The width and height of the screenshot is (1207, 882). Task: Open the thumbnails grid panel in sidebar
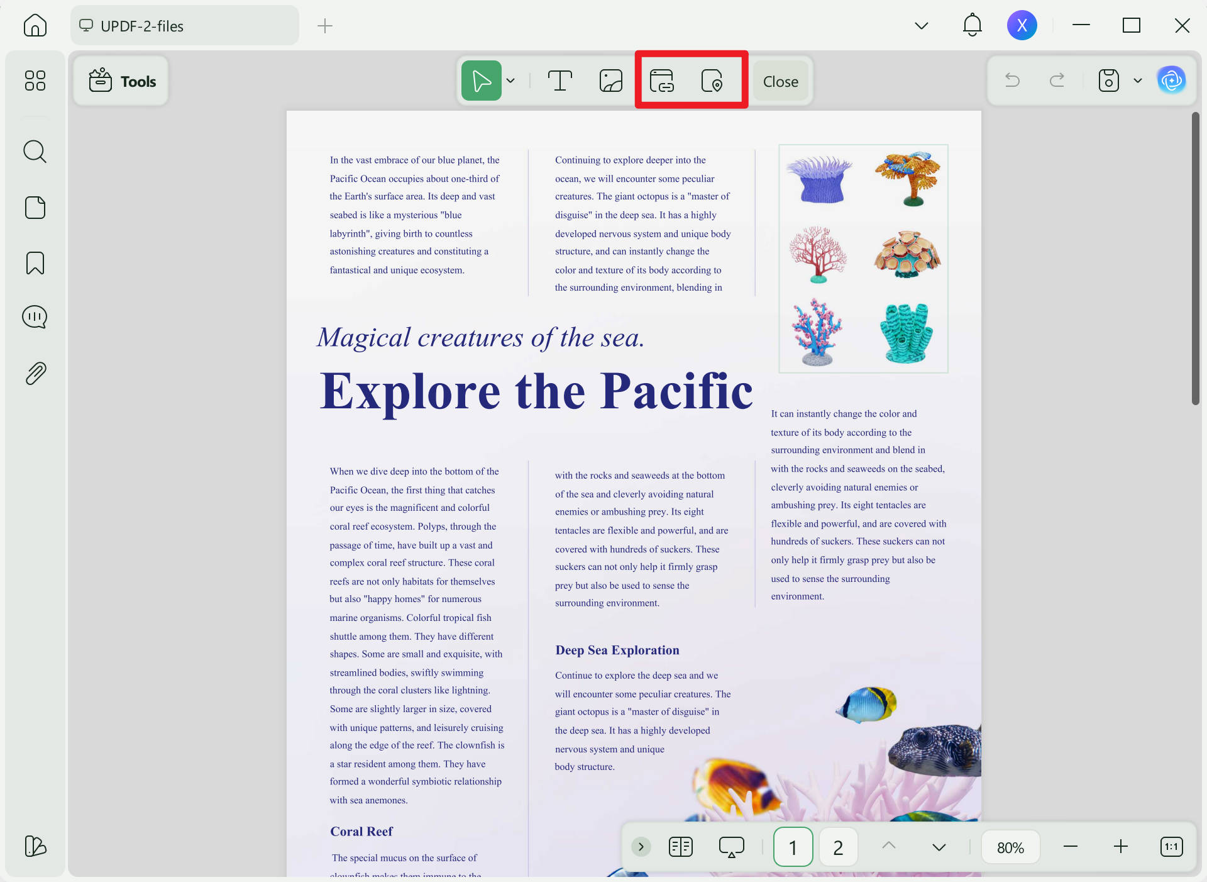pyautogui.click(x=35, y=81)
